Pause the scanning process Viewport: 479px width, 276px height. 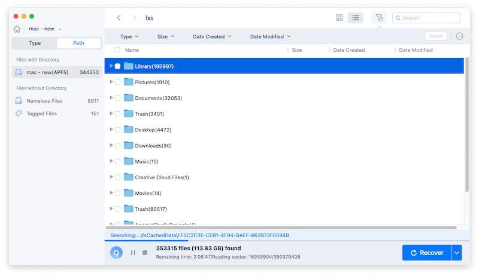(x=133, y=253)
